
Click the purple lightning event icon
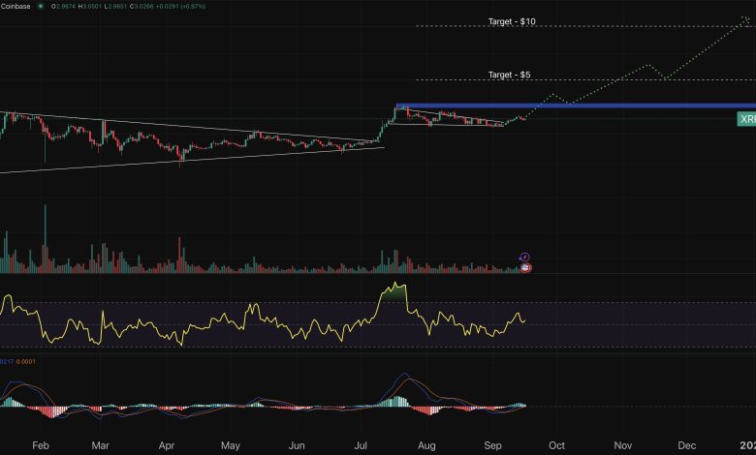[524, 257]
